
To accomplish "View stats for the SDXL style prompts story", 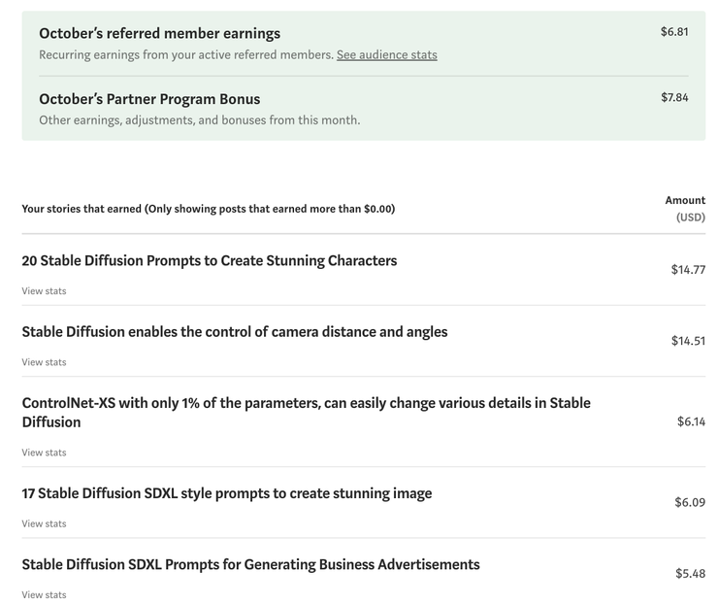I will pyautogui.click(x=44, y=523).
